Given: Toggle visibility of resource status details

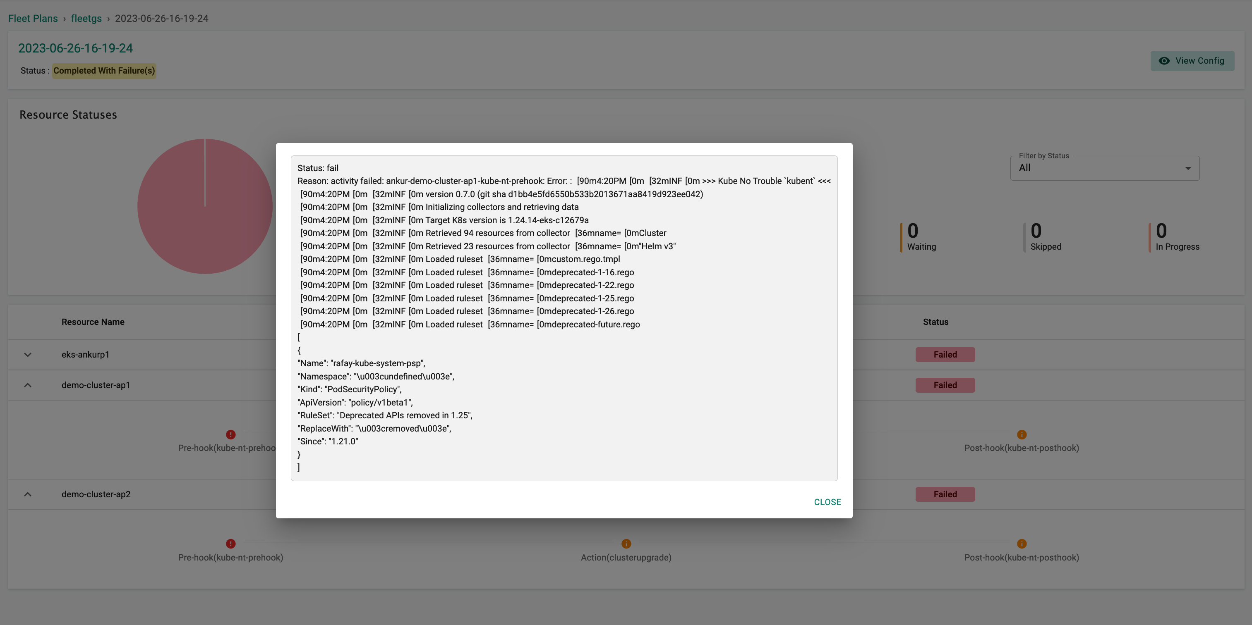Looking at the screenshot, I should pyautogui.click(x=27, y=354).
